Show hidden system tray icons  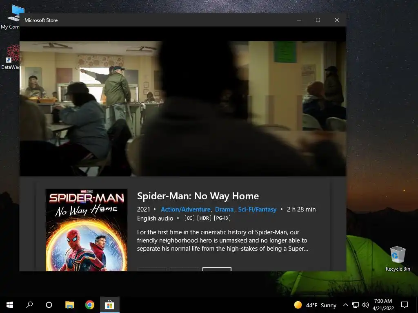345,305
